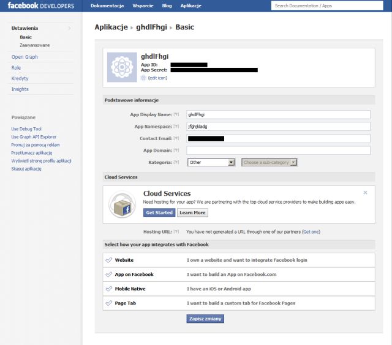Click the Get one hosting link
The image size is (392, 345).
coord(311,232)
